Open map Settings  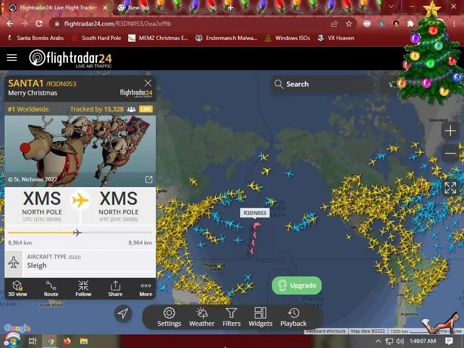tap(169, 317)
